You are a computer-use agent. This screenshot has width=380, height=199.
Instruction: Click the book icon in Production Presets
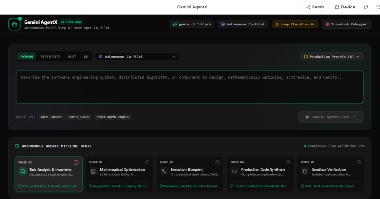click(306, 57)
